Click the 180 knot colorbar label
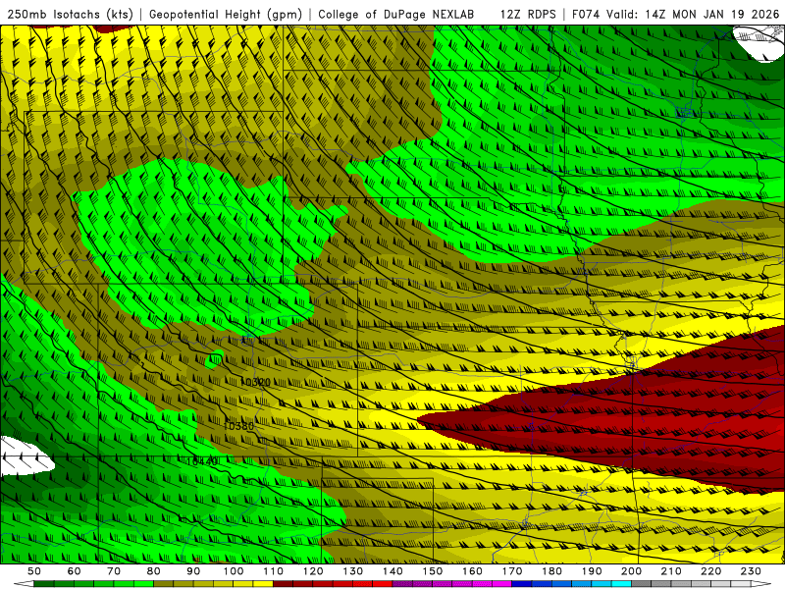 tap(551, 571)
